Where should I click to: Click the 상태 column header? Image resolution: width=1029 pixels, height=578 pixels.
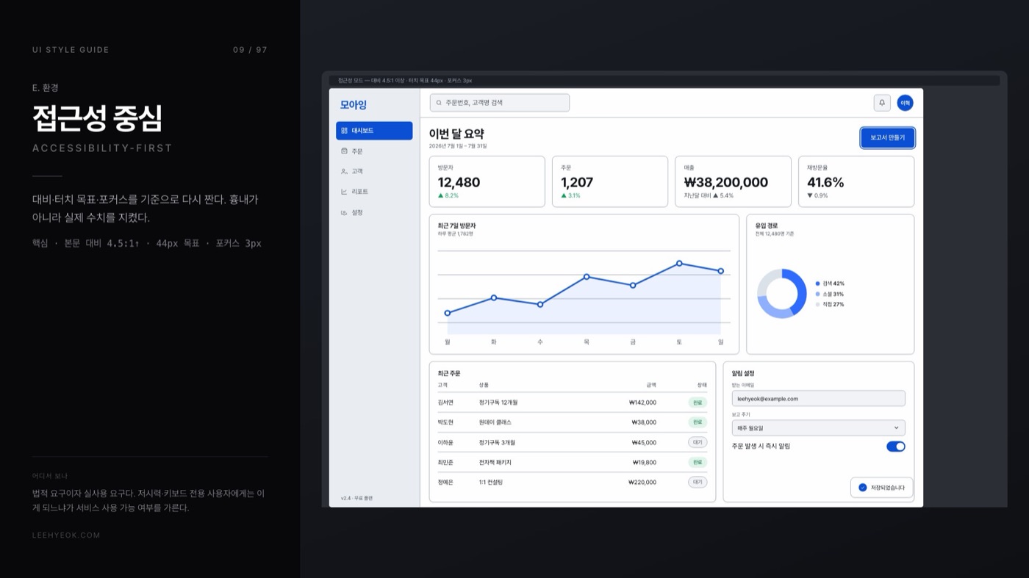point(702,385)
